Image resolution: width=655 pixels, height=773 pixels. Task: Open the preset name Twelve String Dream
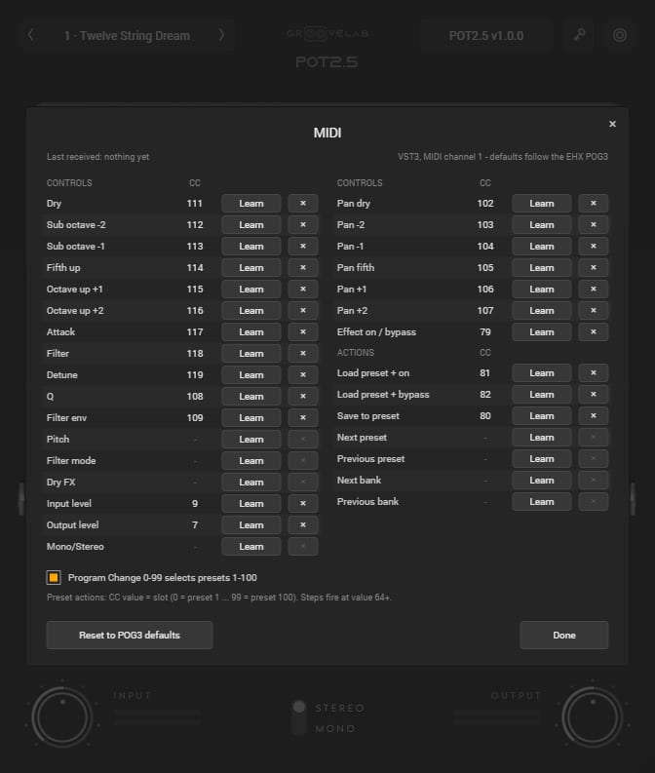click(127, 35)
